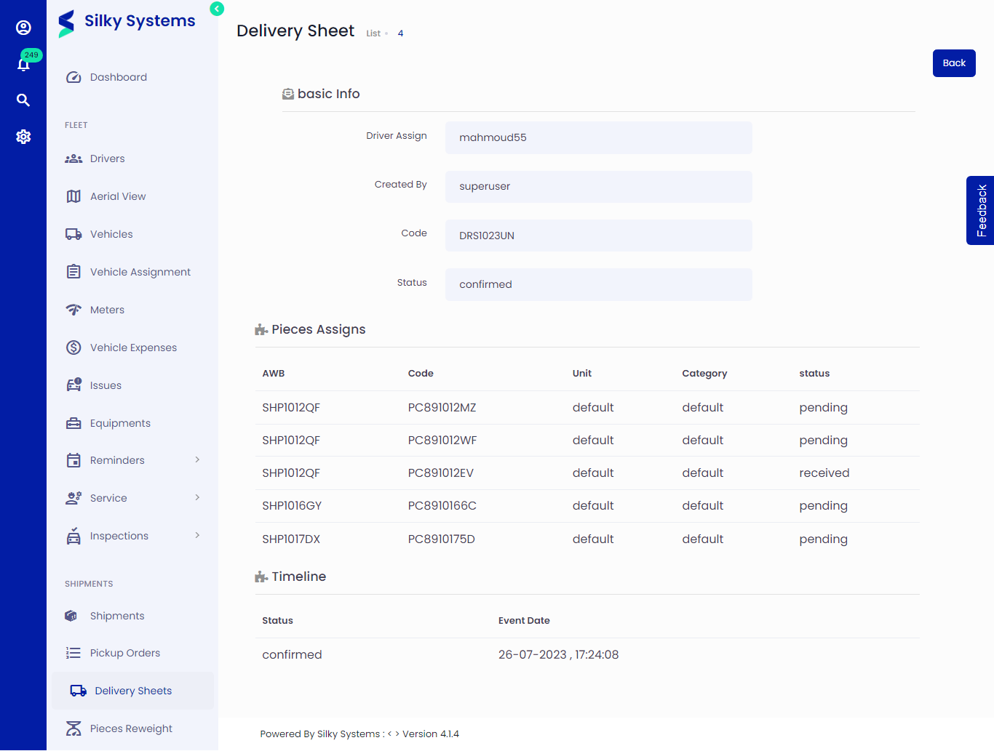Click the Drivers people icon

(x=73, y=158)
